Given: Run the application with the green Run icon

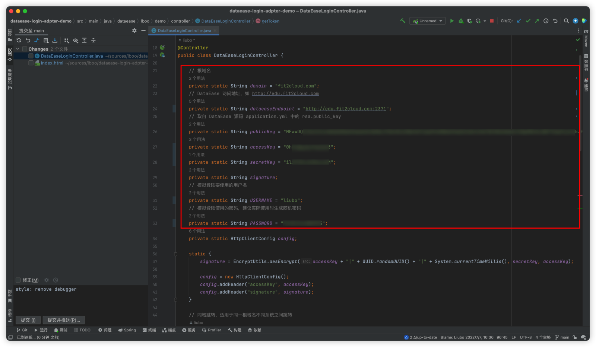Looking at the screenshot, I should (452, 21).
